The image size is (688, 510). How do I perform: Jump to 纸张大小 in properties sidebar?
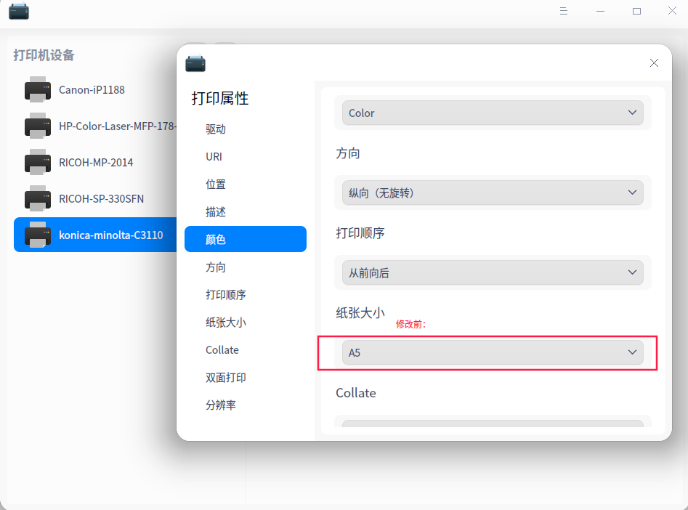click(x=246, y=322)
